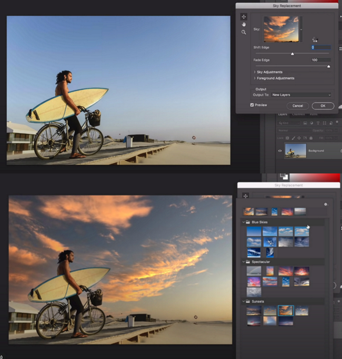Collapse the Spectacular group chevron
This screenshot has height=359, width=342.
243,262
